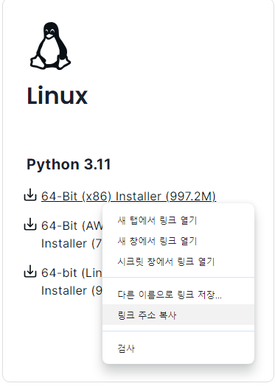Copy link address via '링크 주소 복사'
The width and height of the screenshot is (275, 386).
click(x=178, y=315)
